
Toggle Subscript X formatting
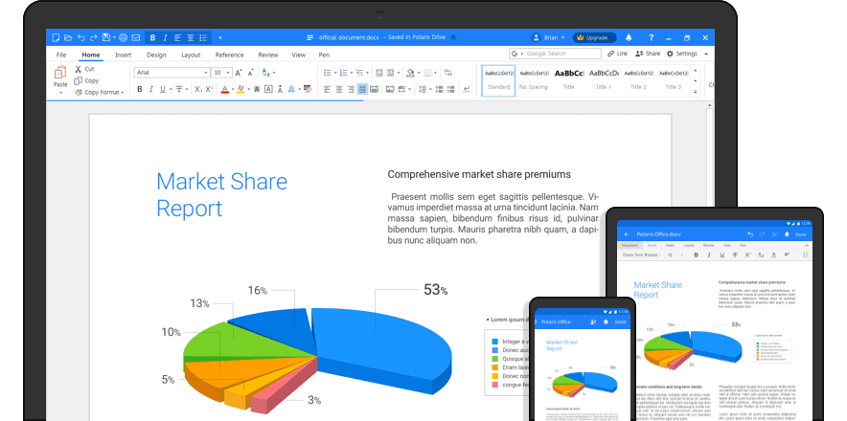(198, 89)
